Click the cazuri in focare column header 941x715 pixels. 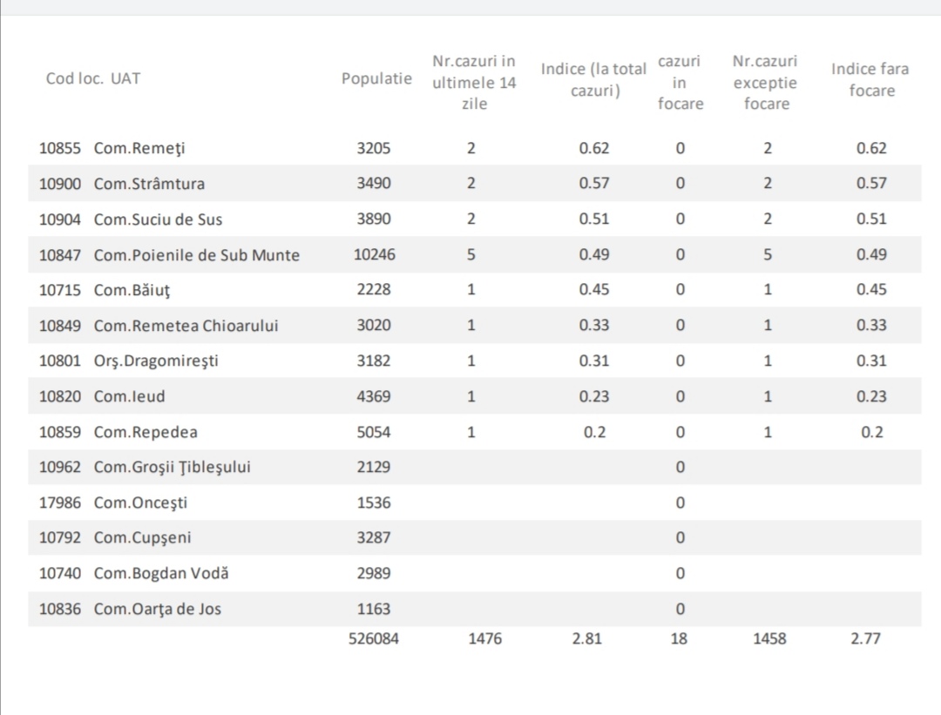(x=680, y=83)
